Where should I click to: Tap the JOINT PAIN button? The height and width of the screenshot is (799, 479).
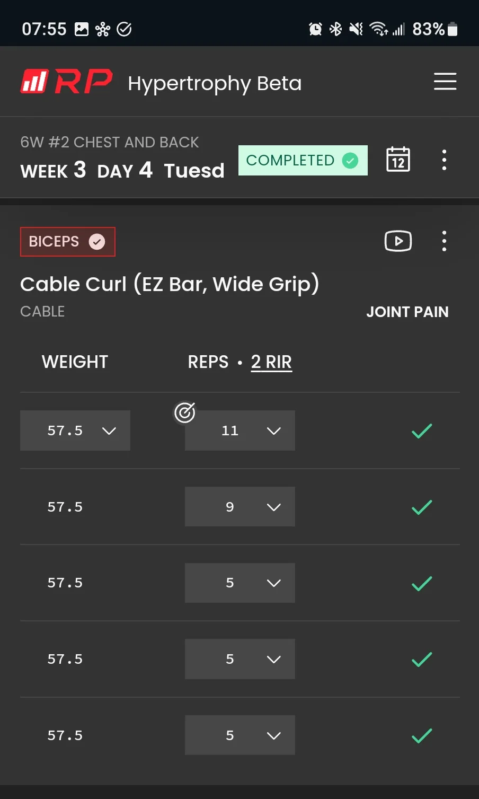click(407, 312)
